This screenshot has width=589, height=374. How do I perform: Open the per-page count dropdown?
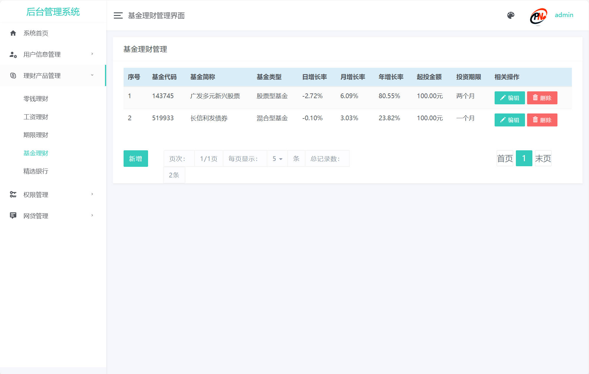pyautogui.click(x=277, y=159)
